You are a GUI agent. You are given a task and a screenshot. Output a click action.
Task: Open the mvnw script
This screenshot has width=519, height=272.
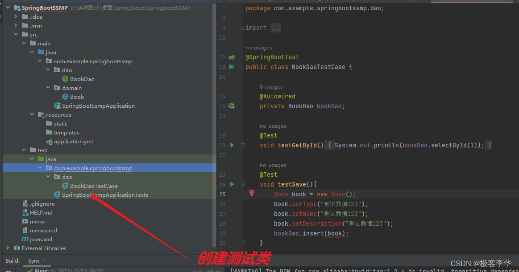click(37, 222)
